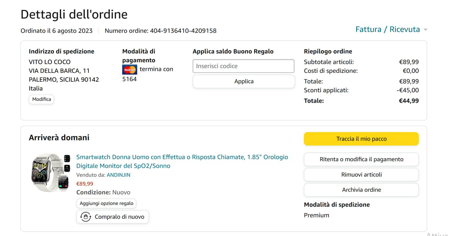Choose Rimuovi articoli

pyautogui.click(x=361, y=174)
